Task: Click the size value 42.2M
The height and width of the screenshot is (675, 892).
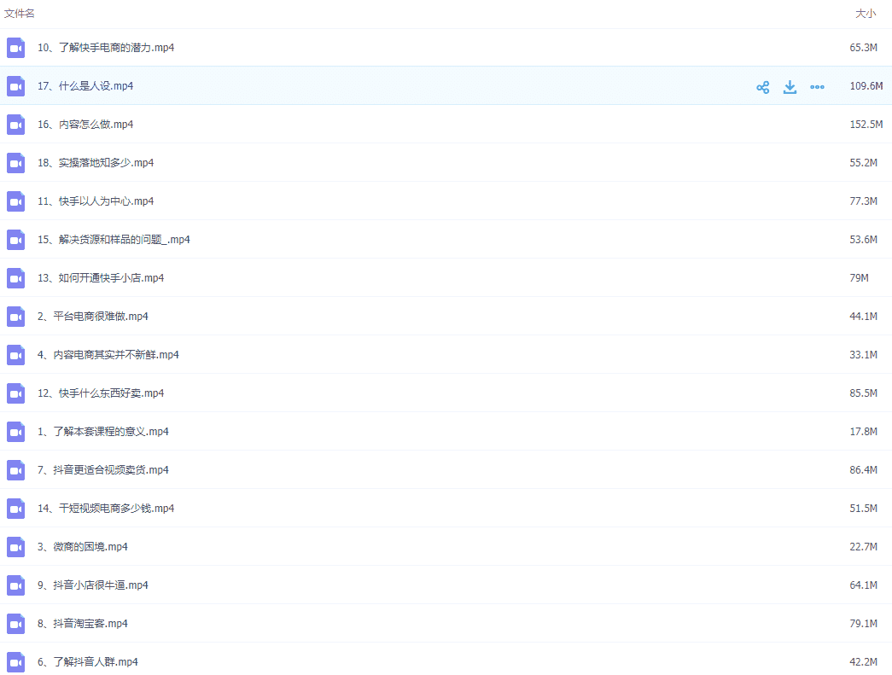Action: [x=864, y=662]
